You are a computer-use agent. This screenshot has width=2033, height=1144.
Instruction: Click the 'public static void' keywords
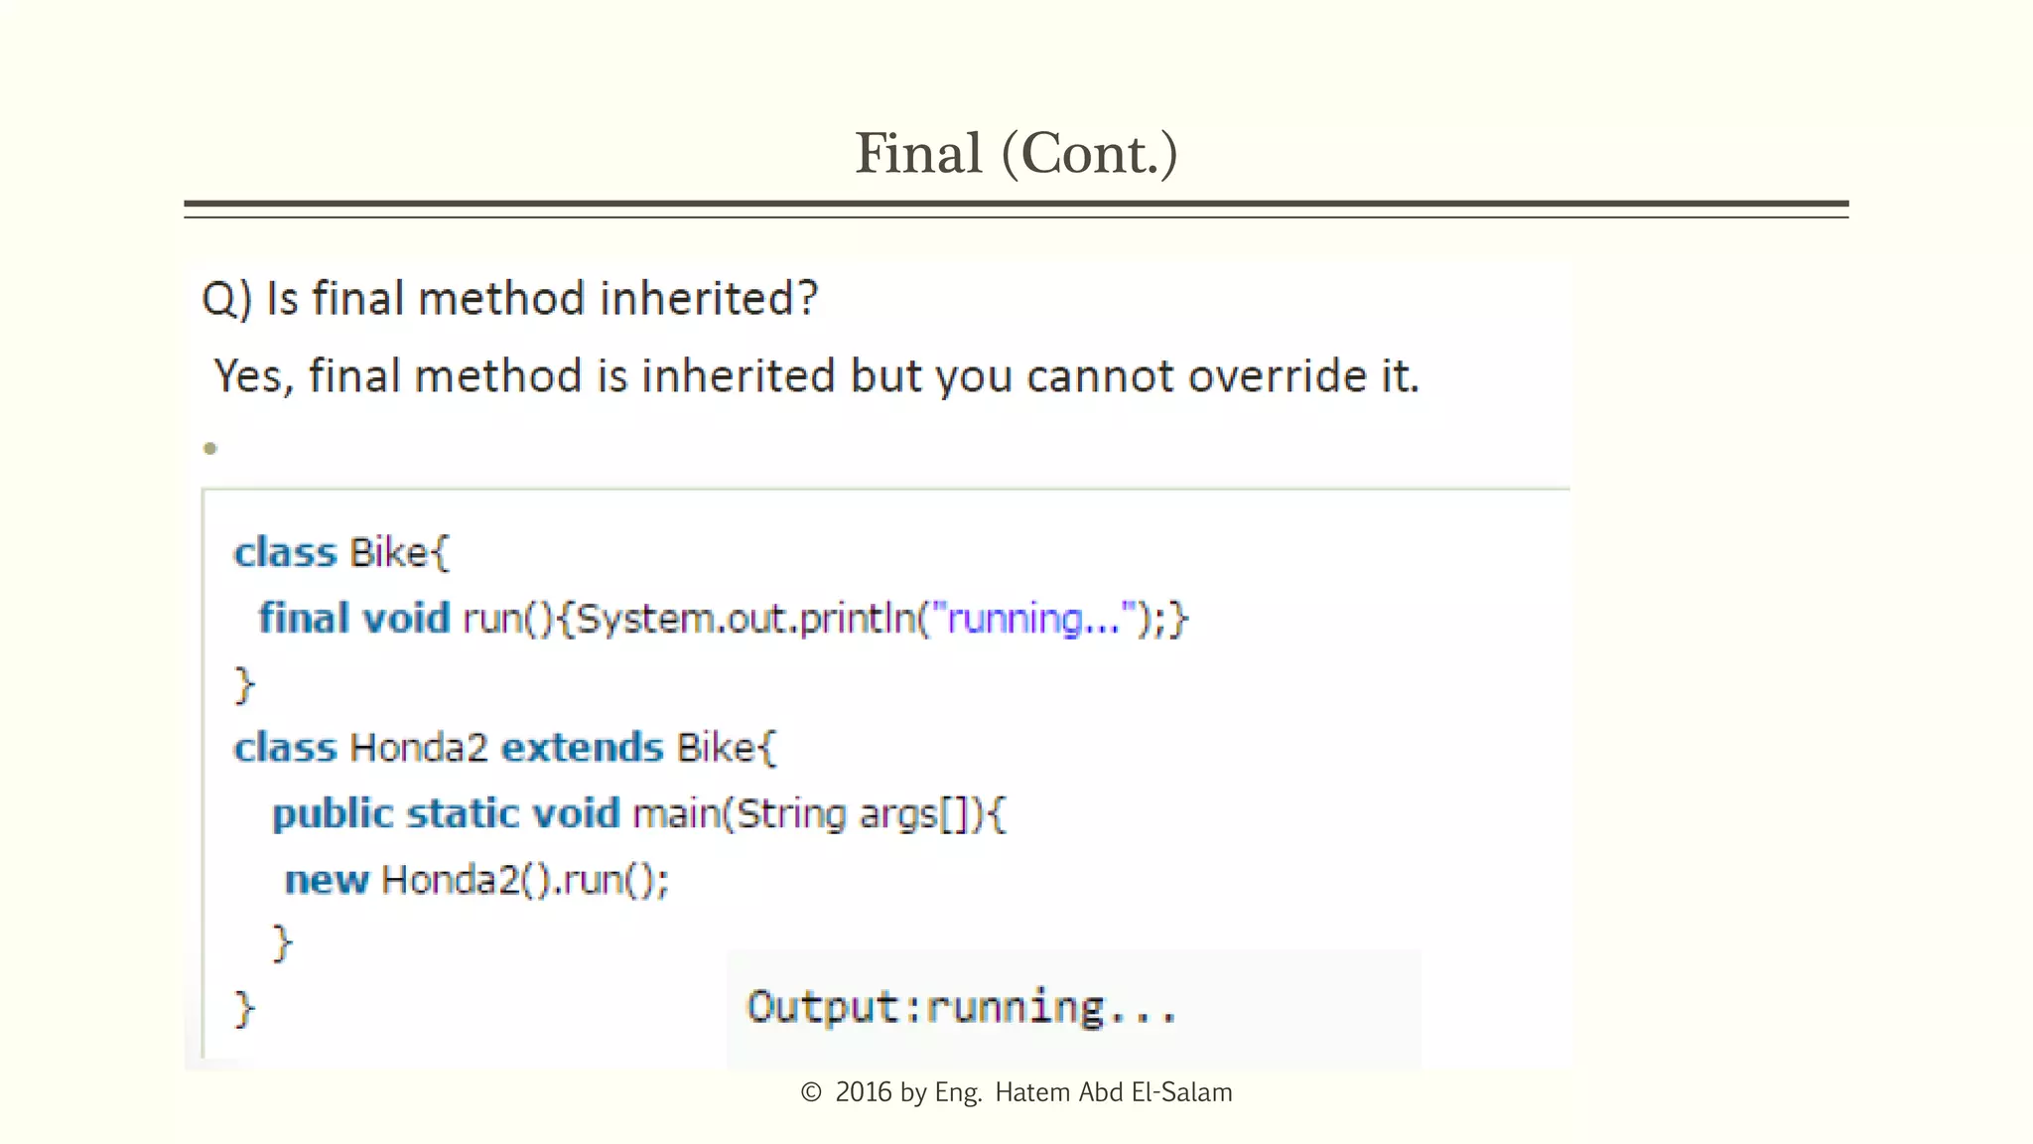(x=446, y=814)
